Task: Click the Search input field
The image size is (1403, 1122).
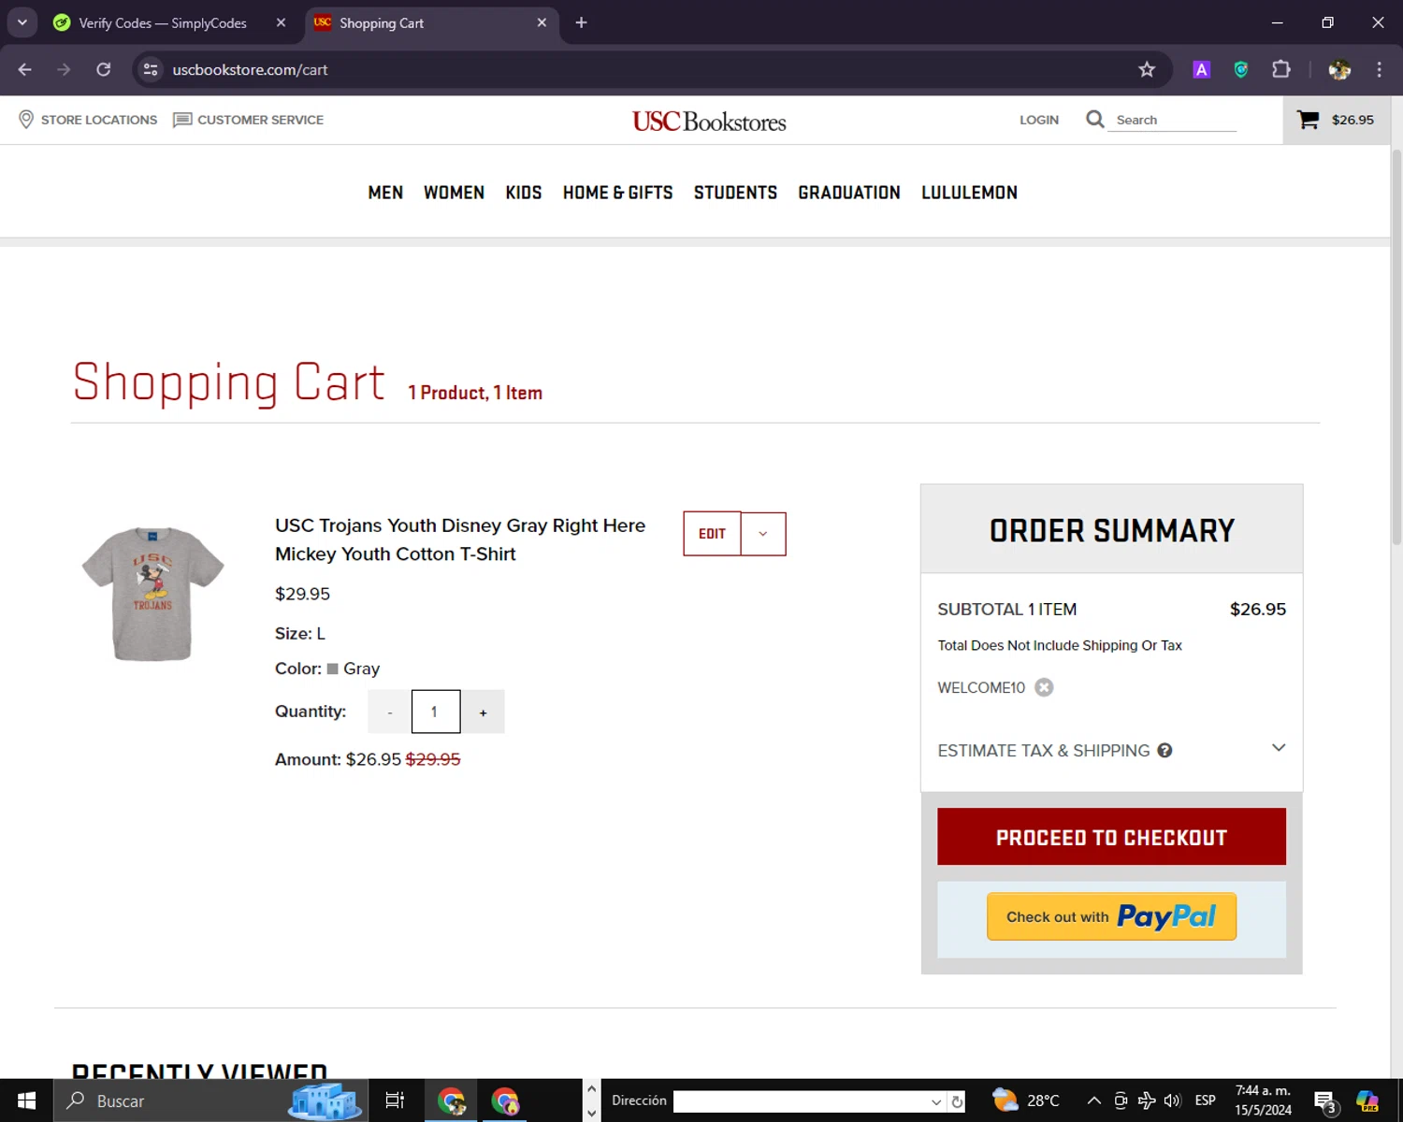Action: pos(1172,120)
